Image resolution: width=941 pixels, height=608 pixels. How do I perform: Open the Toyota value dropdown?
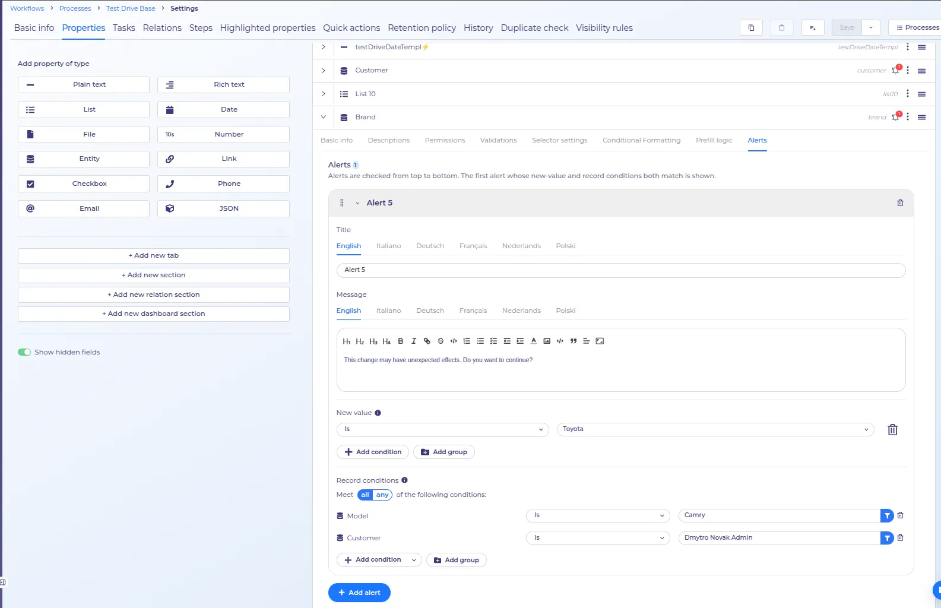pos(715,429)
